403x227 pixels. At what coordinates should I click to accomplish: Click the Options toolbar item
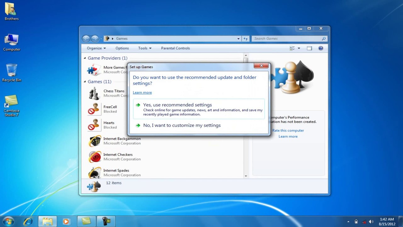pos(122,48)
